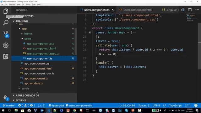Open the Debug menu
Image resolution: width=201 pixels, height=113 pixels.
coord(28,4)
